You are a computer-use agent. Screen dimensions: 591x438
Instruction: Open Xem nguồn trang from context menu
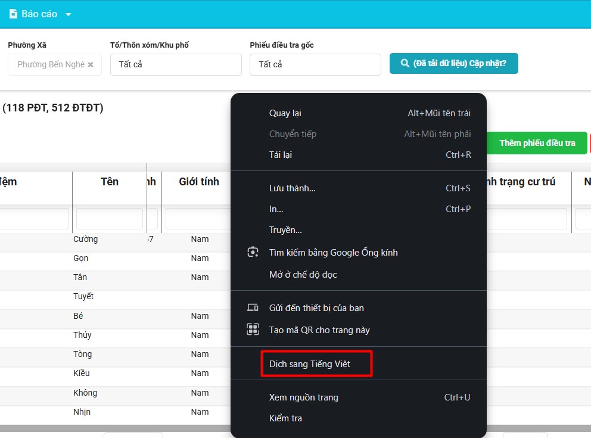303,397
